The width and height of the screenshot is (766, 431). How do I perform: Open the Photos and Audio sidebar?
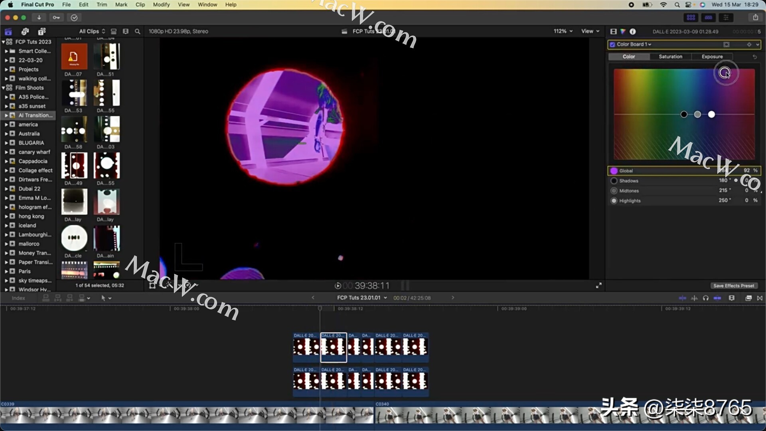[25, 32]
